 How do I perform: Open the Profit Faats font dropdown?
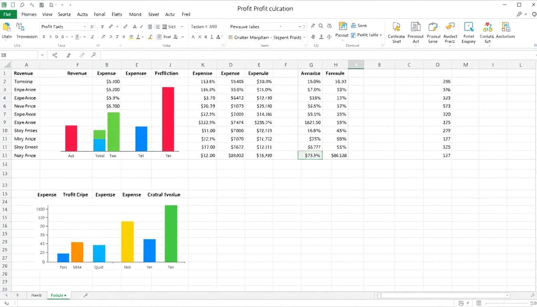pyautogui.click(x=85, y=26)
